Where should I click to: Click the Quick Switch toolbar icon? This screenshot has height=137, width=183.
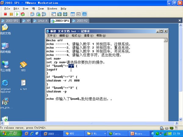[x=59, y=14]
